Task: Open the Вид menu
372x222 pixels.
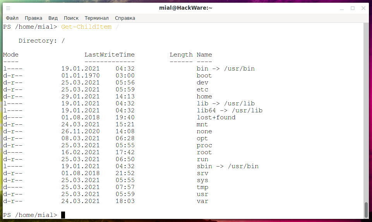Action: [53, 18]
